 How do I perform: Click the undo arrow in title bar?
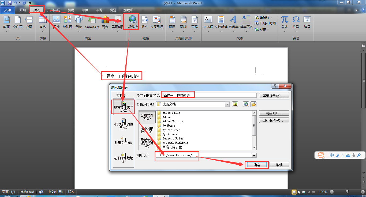15,3
